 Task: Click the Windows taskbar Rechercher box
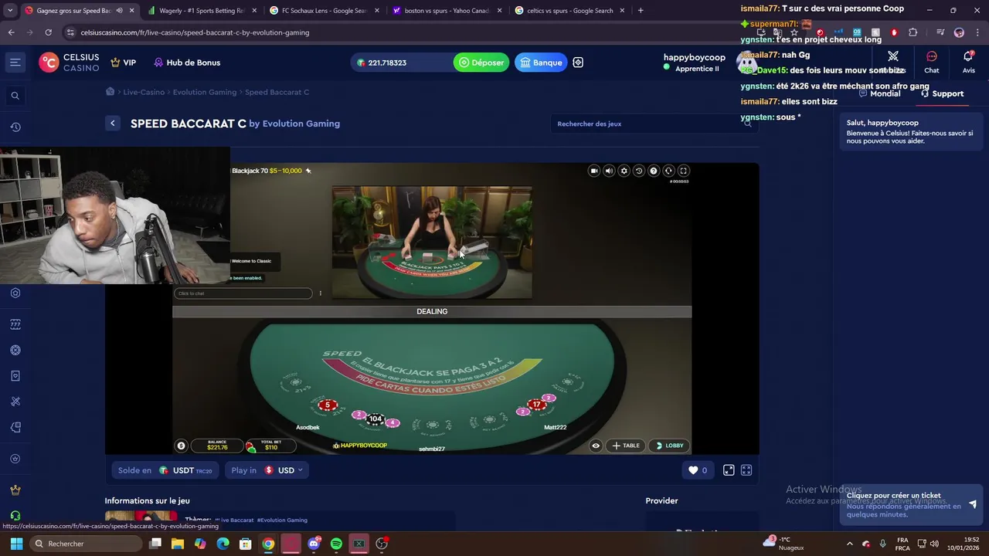(x=85, y=544)
